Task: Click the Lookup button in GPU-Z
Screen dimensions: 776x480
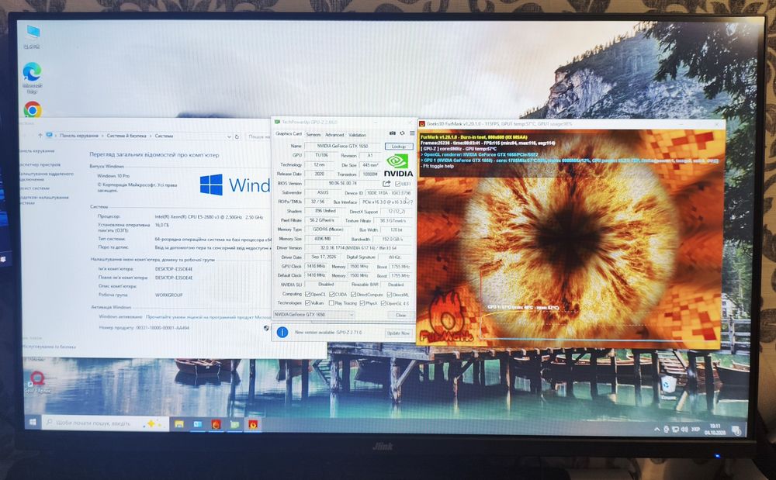Action: (398, 147)
